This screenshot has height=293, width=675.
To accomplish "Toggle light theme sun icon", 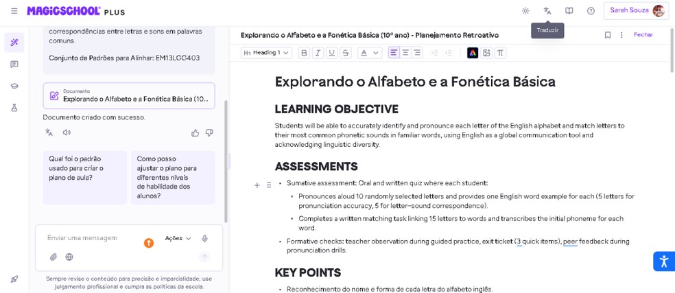I will pyautogui.click(x=525, y=11).
